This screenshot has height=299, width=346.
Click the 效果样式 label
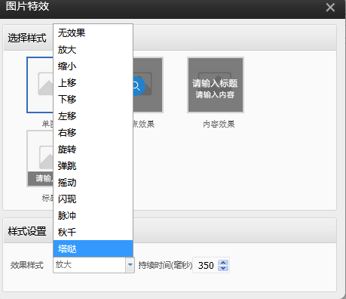coord(27,265)
